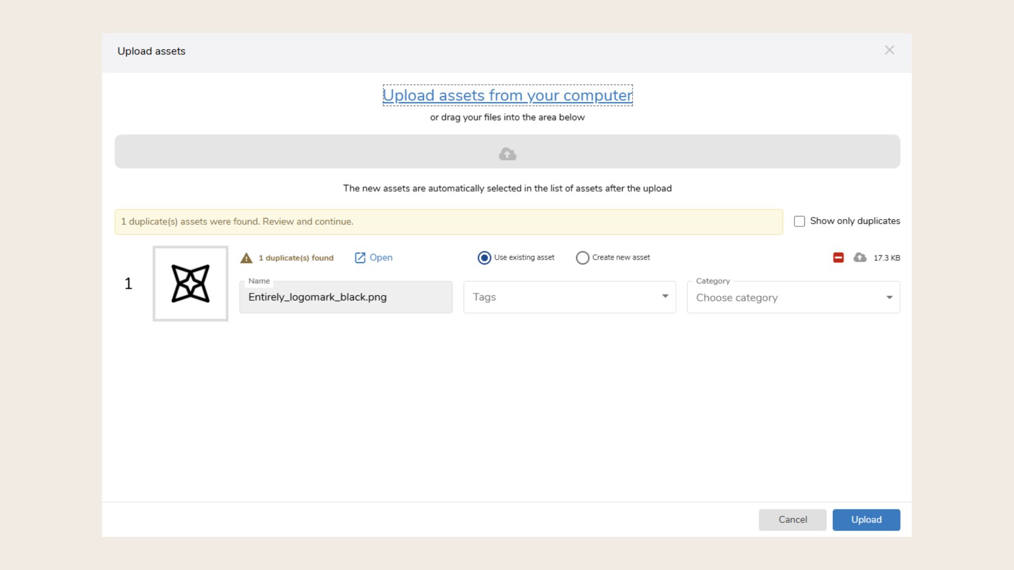The height and width of the screenshot is (570, 1014).
Task: Click the Name input field
Action: point(346,297)
